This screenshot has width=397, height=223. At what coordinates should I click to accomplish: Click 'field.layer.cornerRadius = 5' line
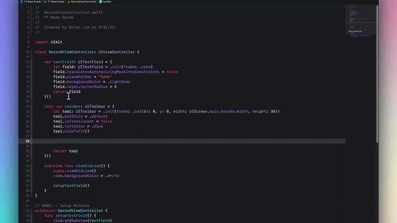point(85,87)
